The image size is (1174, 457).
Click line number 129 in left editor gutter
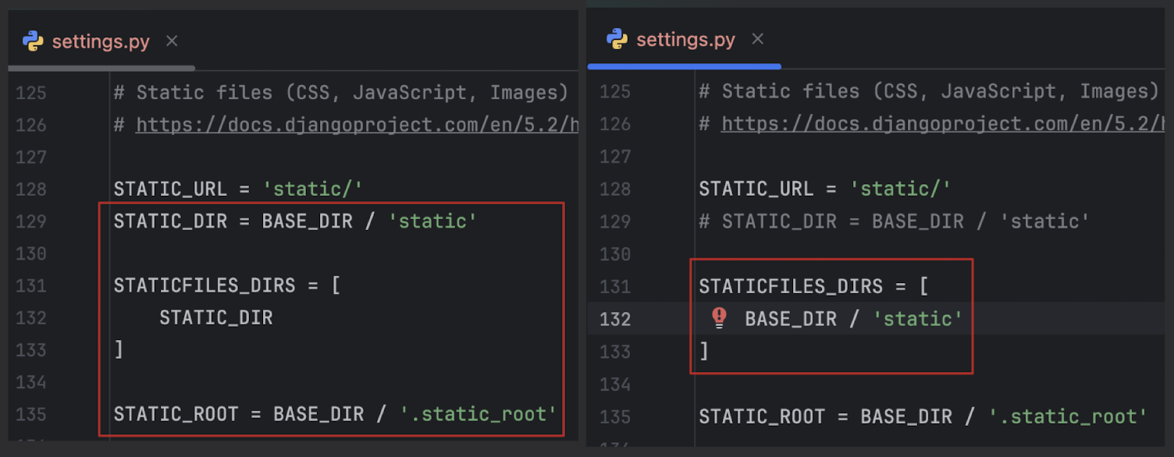point(31,221)
